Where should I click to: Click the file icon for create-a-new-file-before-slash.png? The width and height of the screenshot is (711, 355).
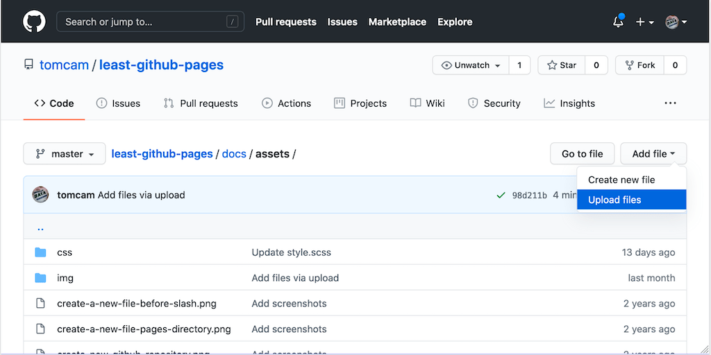coord(40,304)
